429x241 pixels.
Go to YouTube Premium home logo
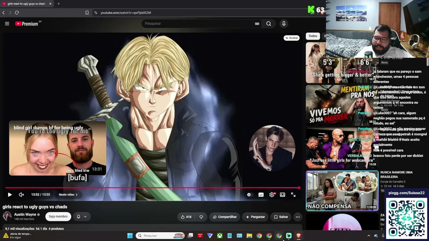point(27,24)
